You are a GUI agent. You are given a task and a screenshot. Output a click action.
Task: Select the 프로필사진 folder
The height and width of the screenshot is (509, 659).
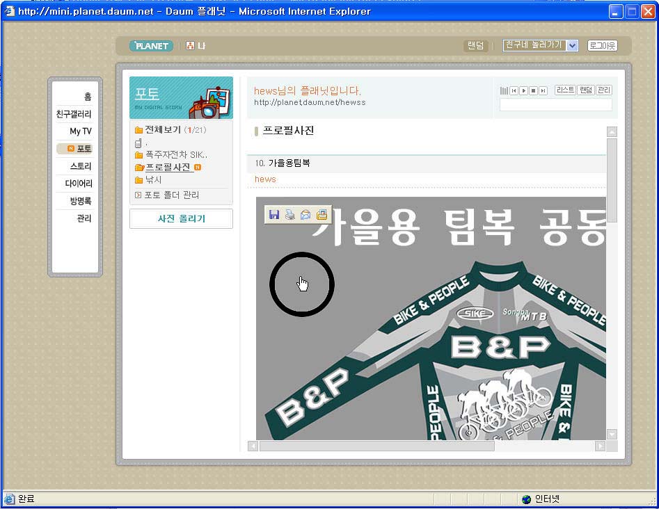coord(168,167)
